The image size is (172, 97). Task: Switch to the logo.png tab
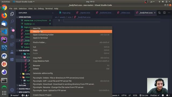click(x=65, y=13)
